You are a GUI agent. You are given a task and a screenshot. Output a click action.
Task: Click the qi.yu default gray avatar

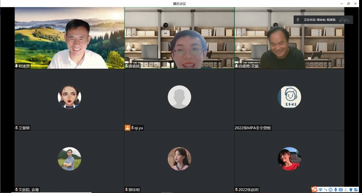179,97
